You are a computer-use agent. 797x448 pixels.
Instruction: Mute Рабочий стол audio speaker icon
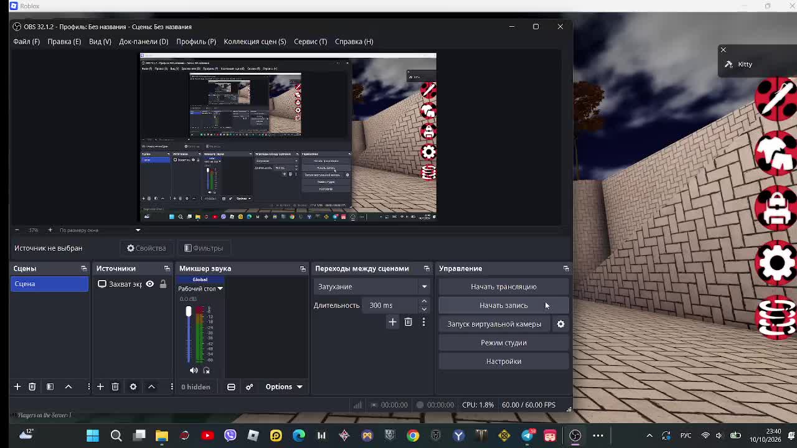click(x=194, y=370)
